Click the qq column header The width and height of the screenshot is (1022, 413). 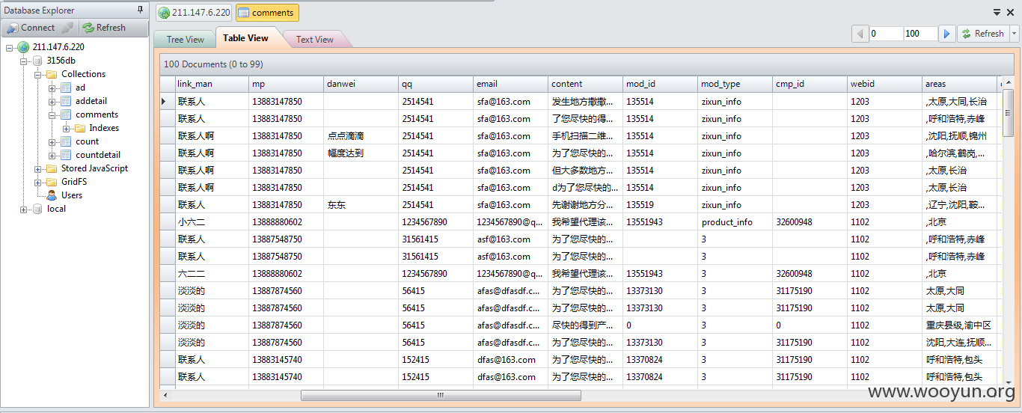436,84
